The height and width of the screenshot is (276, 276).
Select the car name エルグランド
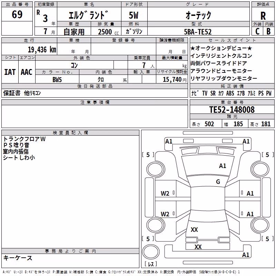(88, 15)
